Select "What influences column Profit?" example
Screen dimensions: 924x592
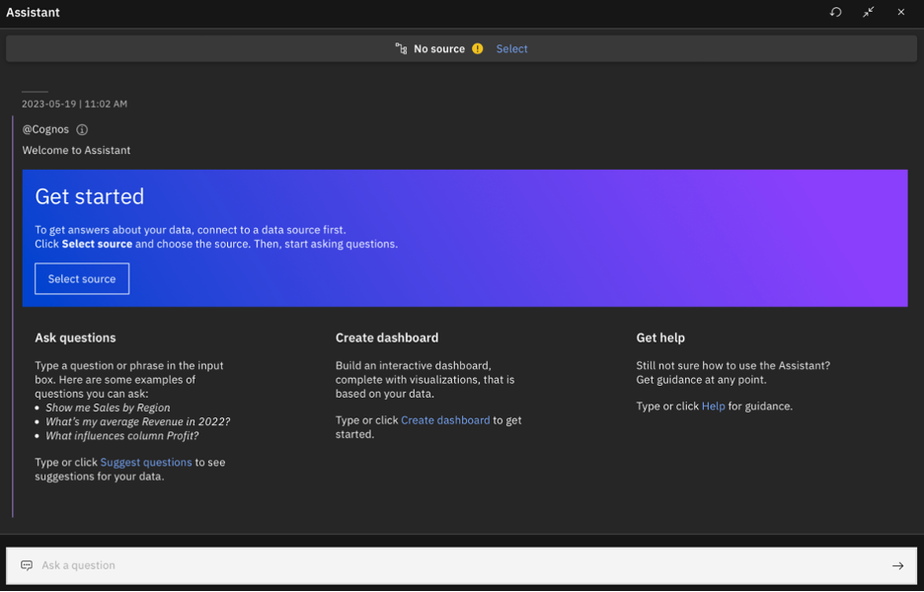coord(122,436)
